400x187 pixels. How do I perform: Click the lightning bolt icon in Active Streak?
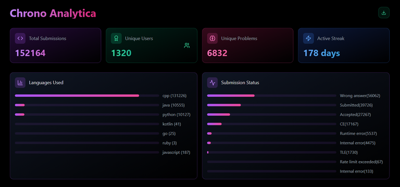308,38
